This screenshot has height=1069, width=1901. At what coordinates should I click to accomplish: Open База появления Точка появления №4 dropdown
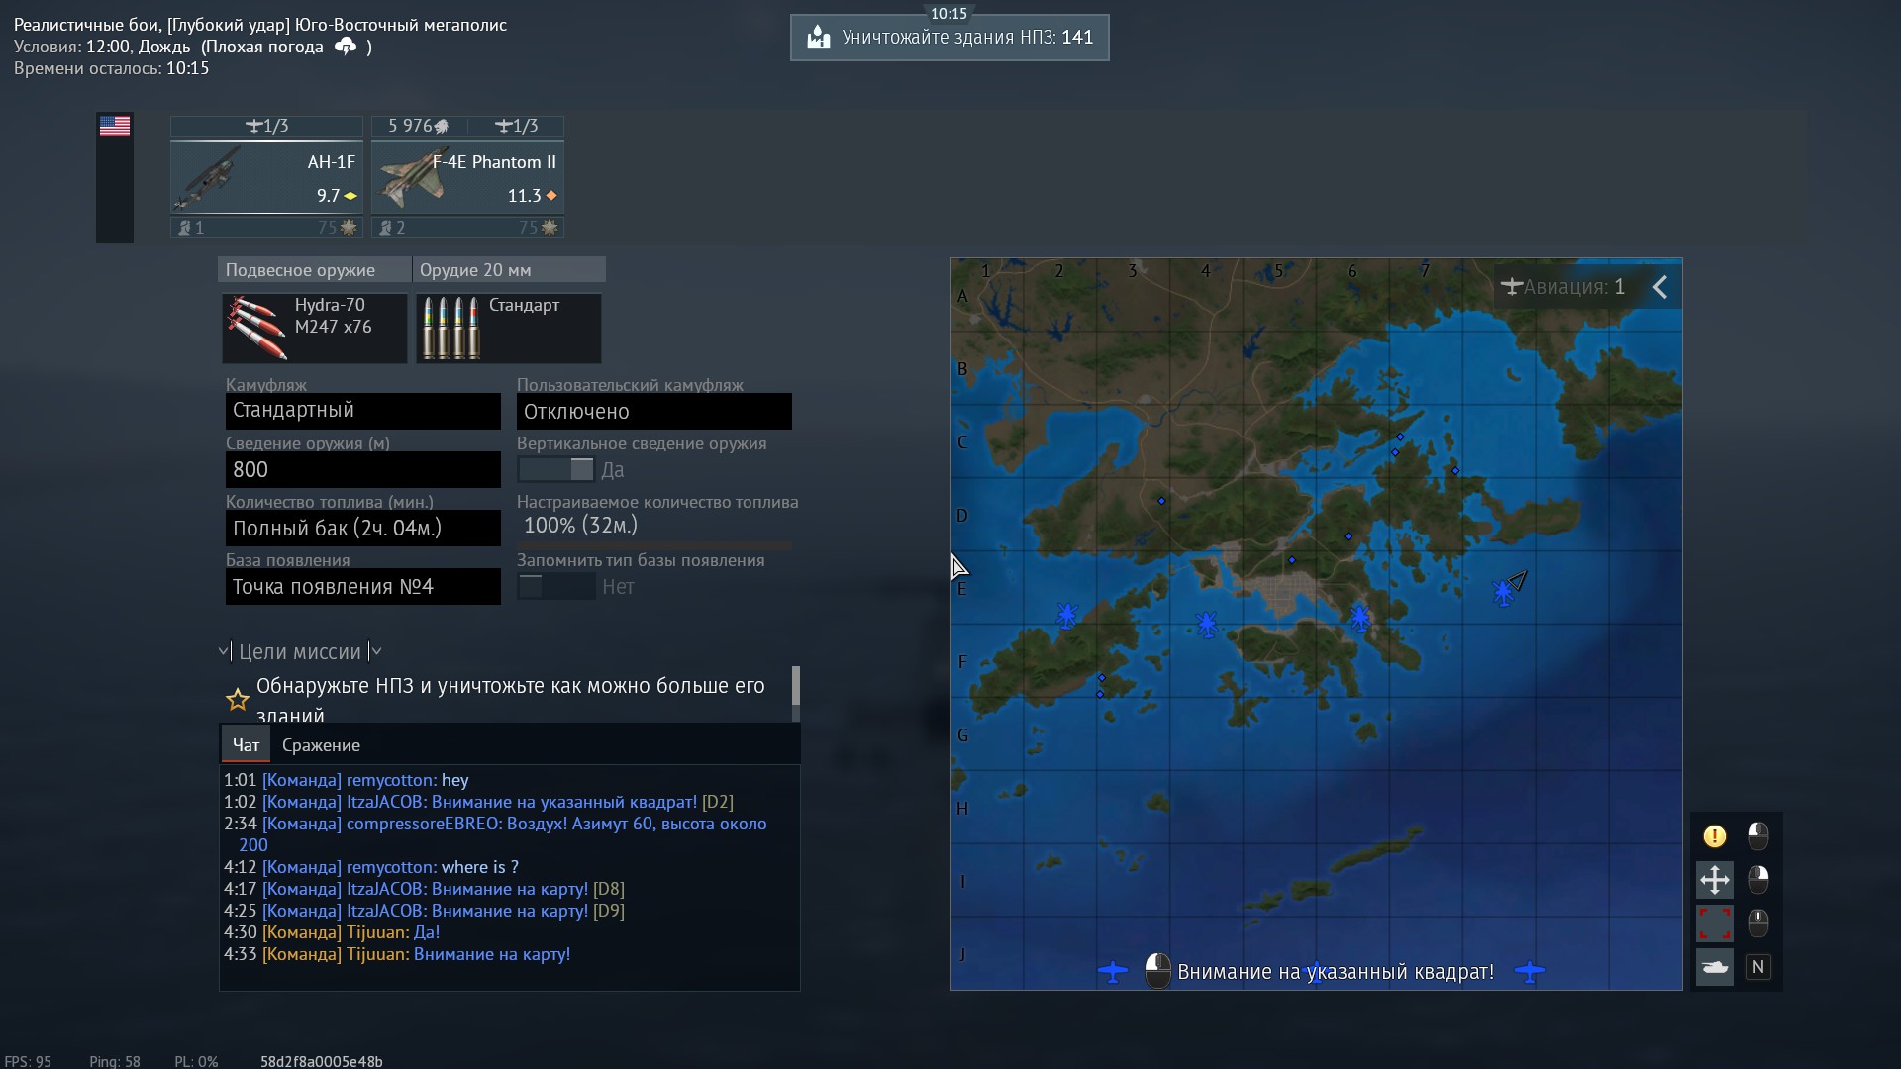(x=362, y=587)
